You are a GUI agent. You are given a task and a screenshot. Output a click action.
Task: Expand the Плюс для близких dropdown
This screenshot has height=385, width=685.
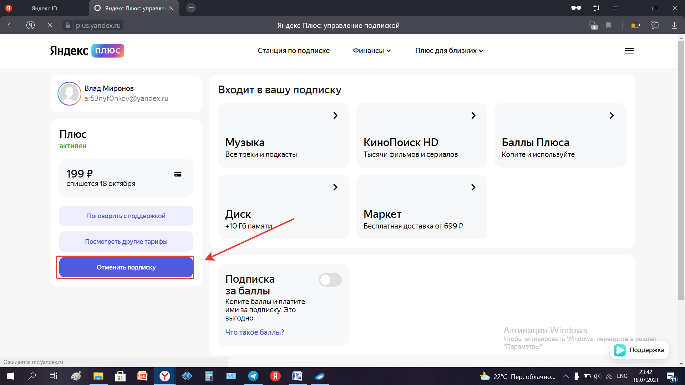click(449, 51)
